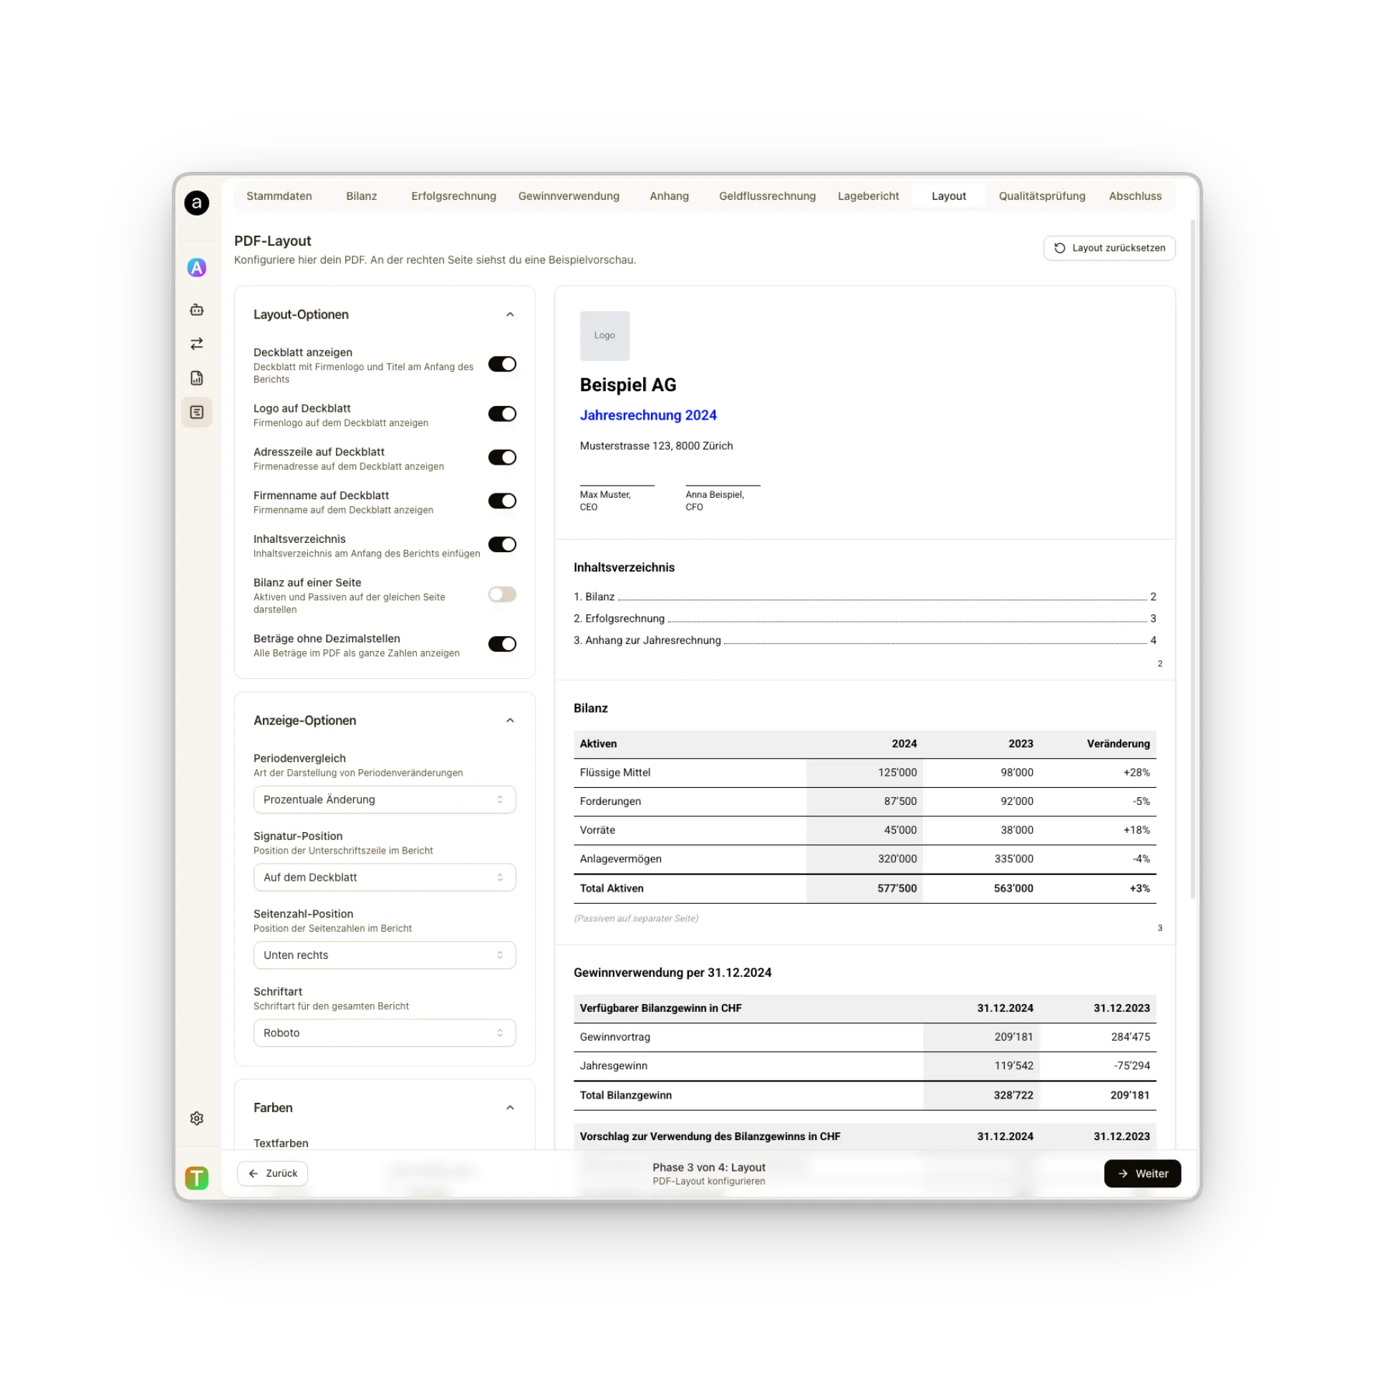The height and width of the screenshot is (1375, 1375).
Task: Turn off 'Beträge ohne Dezimalstellen'
Action: tap(502, 644)
